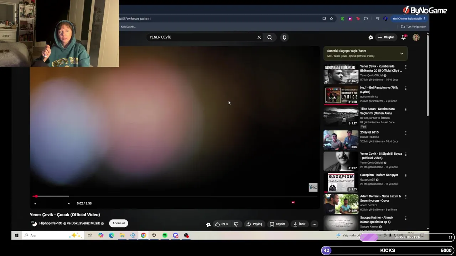This screenshot has width=456, height=256.
Task: Click the Paylaş share button
Action: tap(254, 224)
